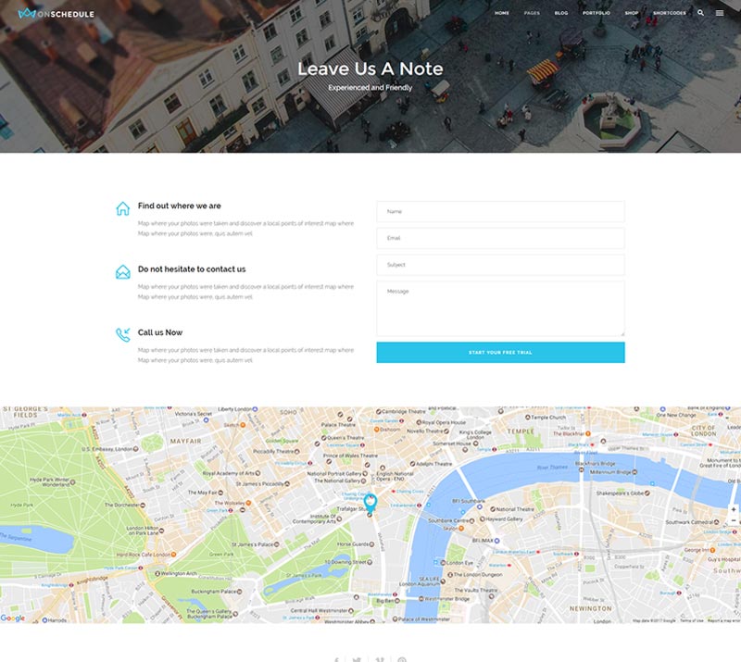The height and width of the screenshot is (662, 741).
Task: Zoom out the map with minus button
Action: pos(733,520)
